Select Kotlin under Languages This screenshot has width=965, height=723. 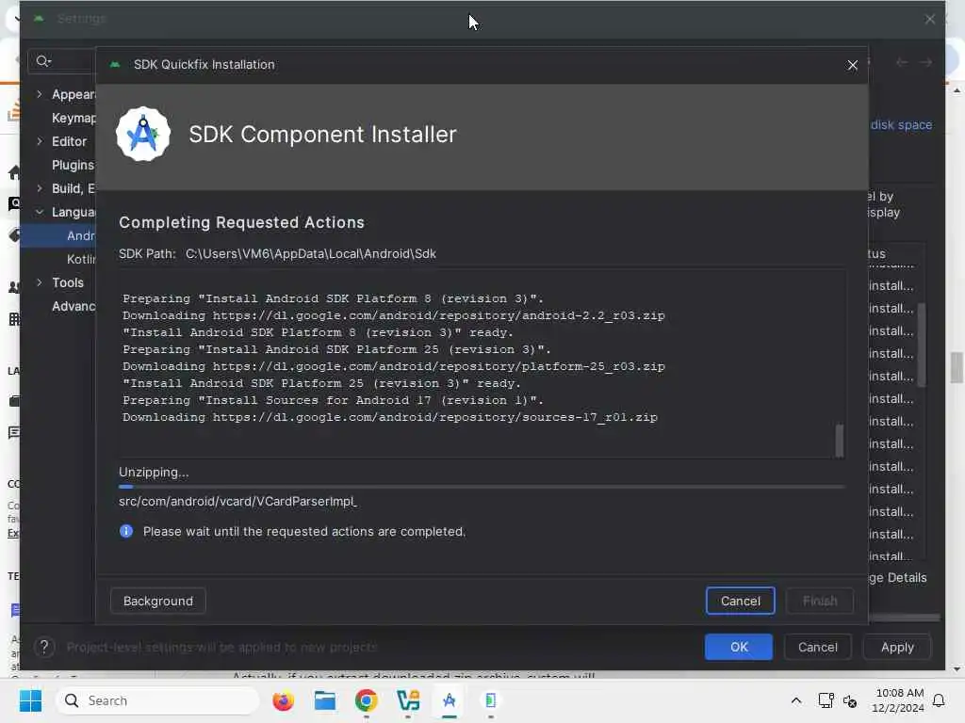[81, 260]
